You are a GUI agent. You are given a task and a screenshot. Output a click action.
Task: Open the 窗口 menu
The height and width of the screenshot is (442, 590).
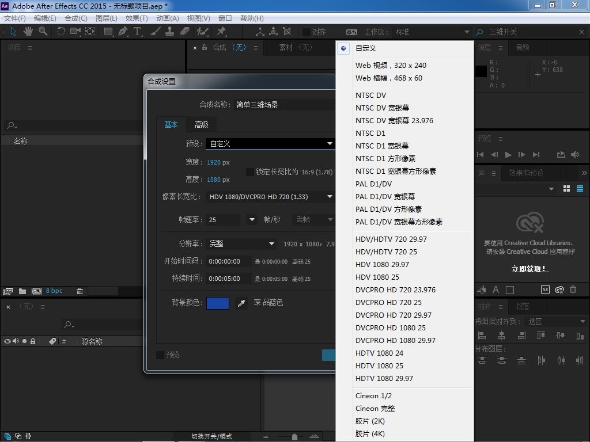[225, 18]
